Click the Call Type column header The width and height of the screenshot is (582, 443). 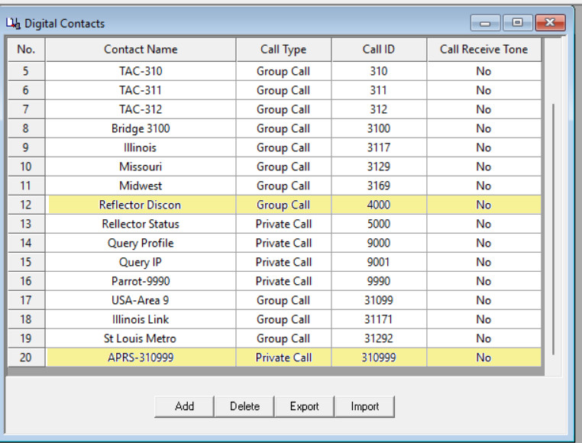[283, 50]
